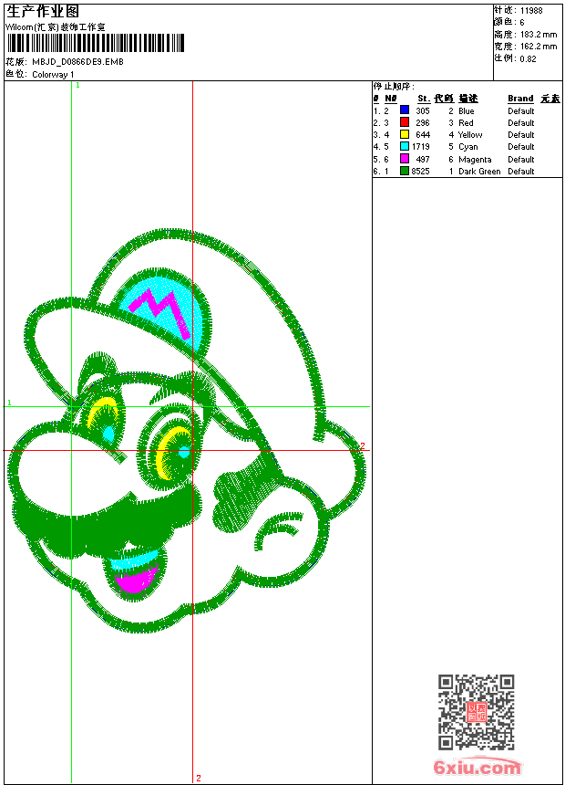Click the 'N#' column header
565x785 pixels.
point(391,99)
